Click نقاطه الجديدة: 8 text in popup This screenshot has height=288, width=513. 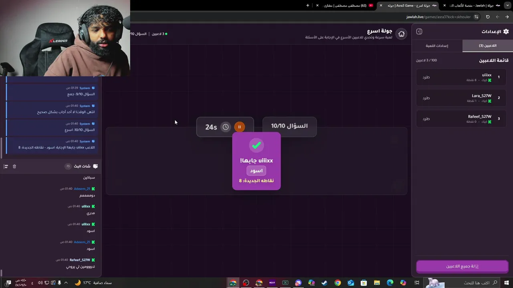256,181
